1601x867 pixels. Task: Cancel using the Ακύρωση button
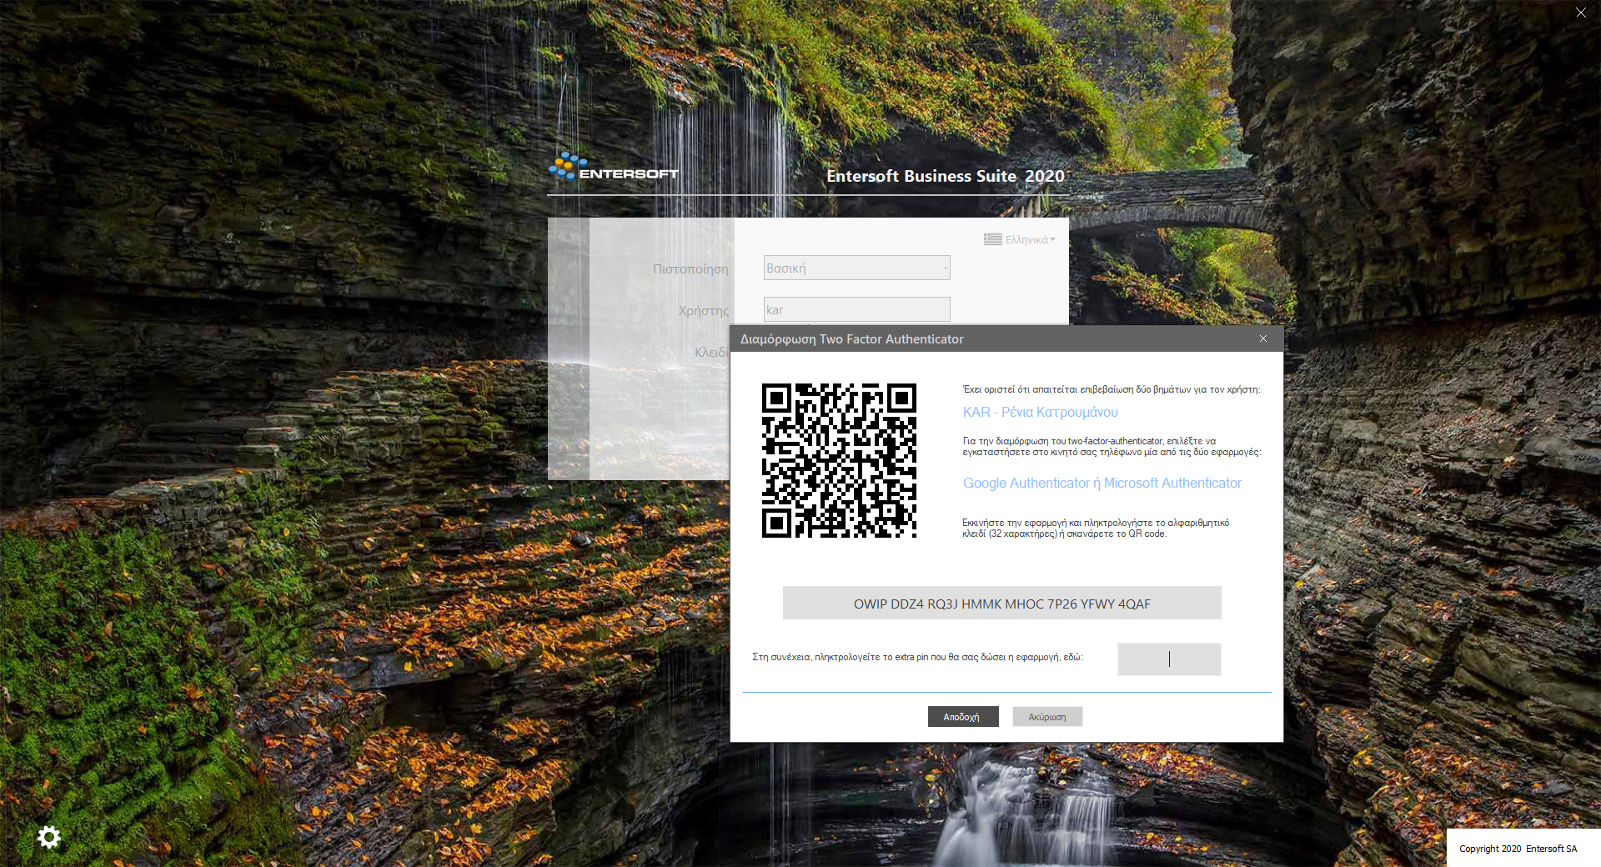click(1047, 717)
